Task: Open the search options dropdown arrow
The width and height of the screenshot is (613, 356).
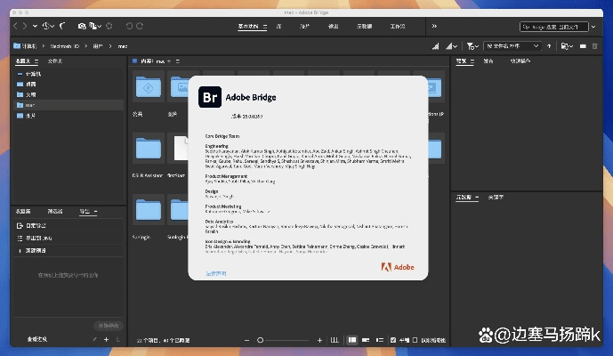Action: click(x=593, y=27)
